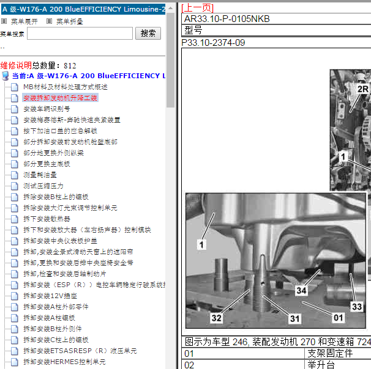Open 拆除安装B柱上的镶板 entry
The image size is (371, 369).
[x=56, y=197]
